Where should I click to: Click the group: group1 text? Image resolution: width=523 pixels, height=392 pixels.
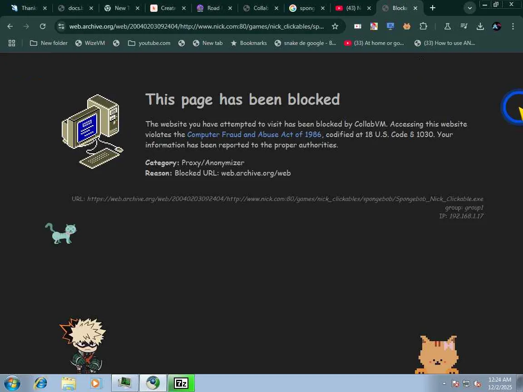click(464, 208)
